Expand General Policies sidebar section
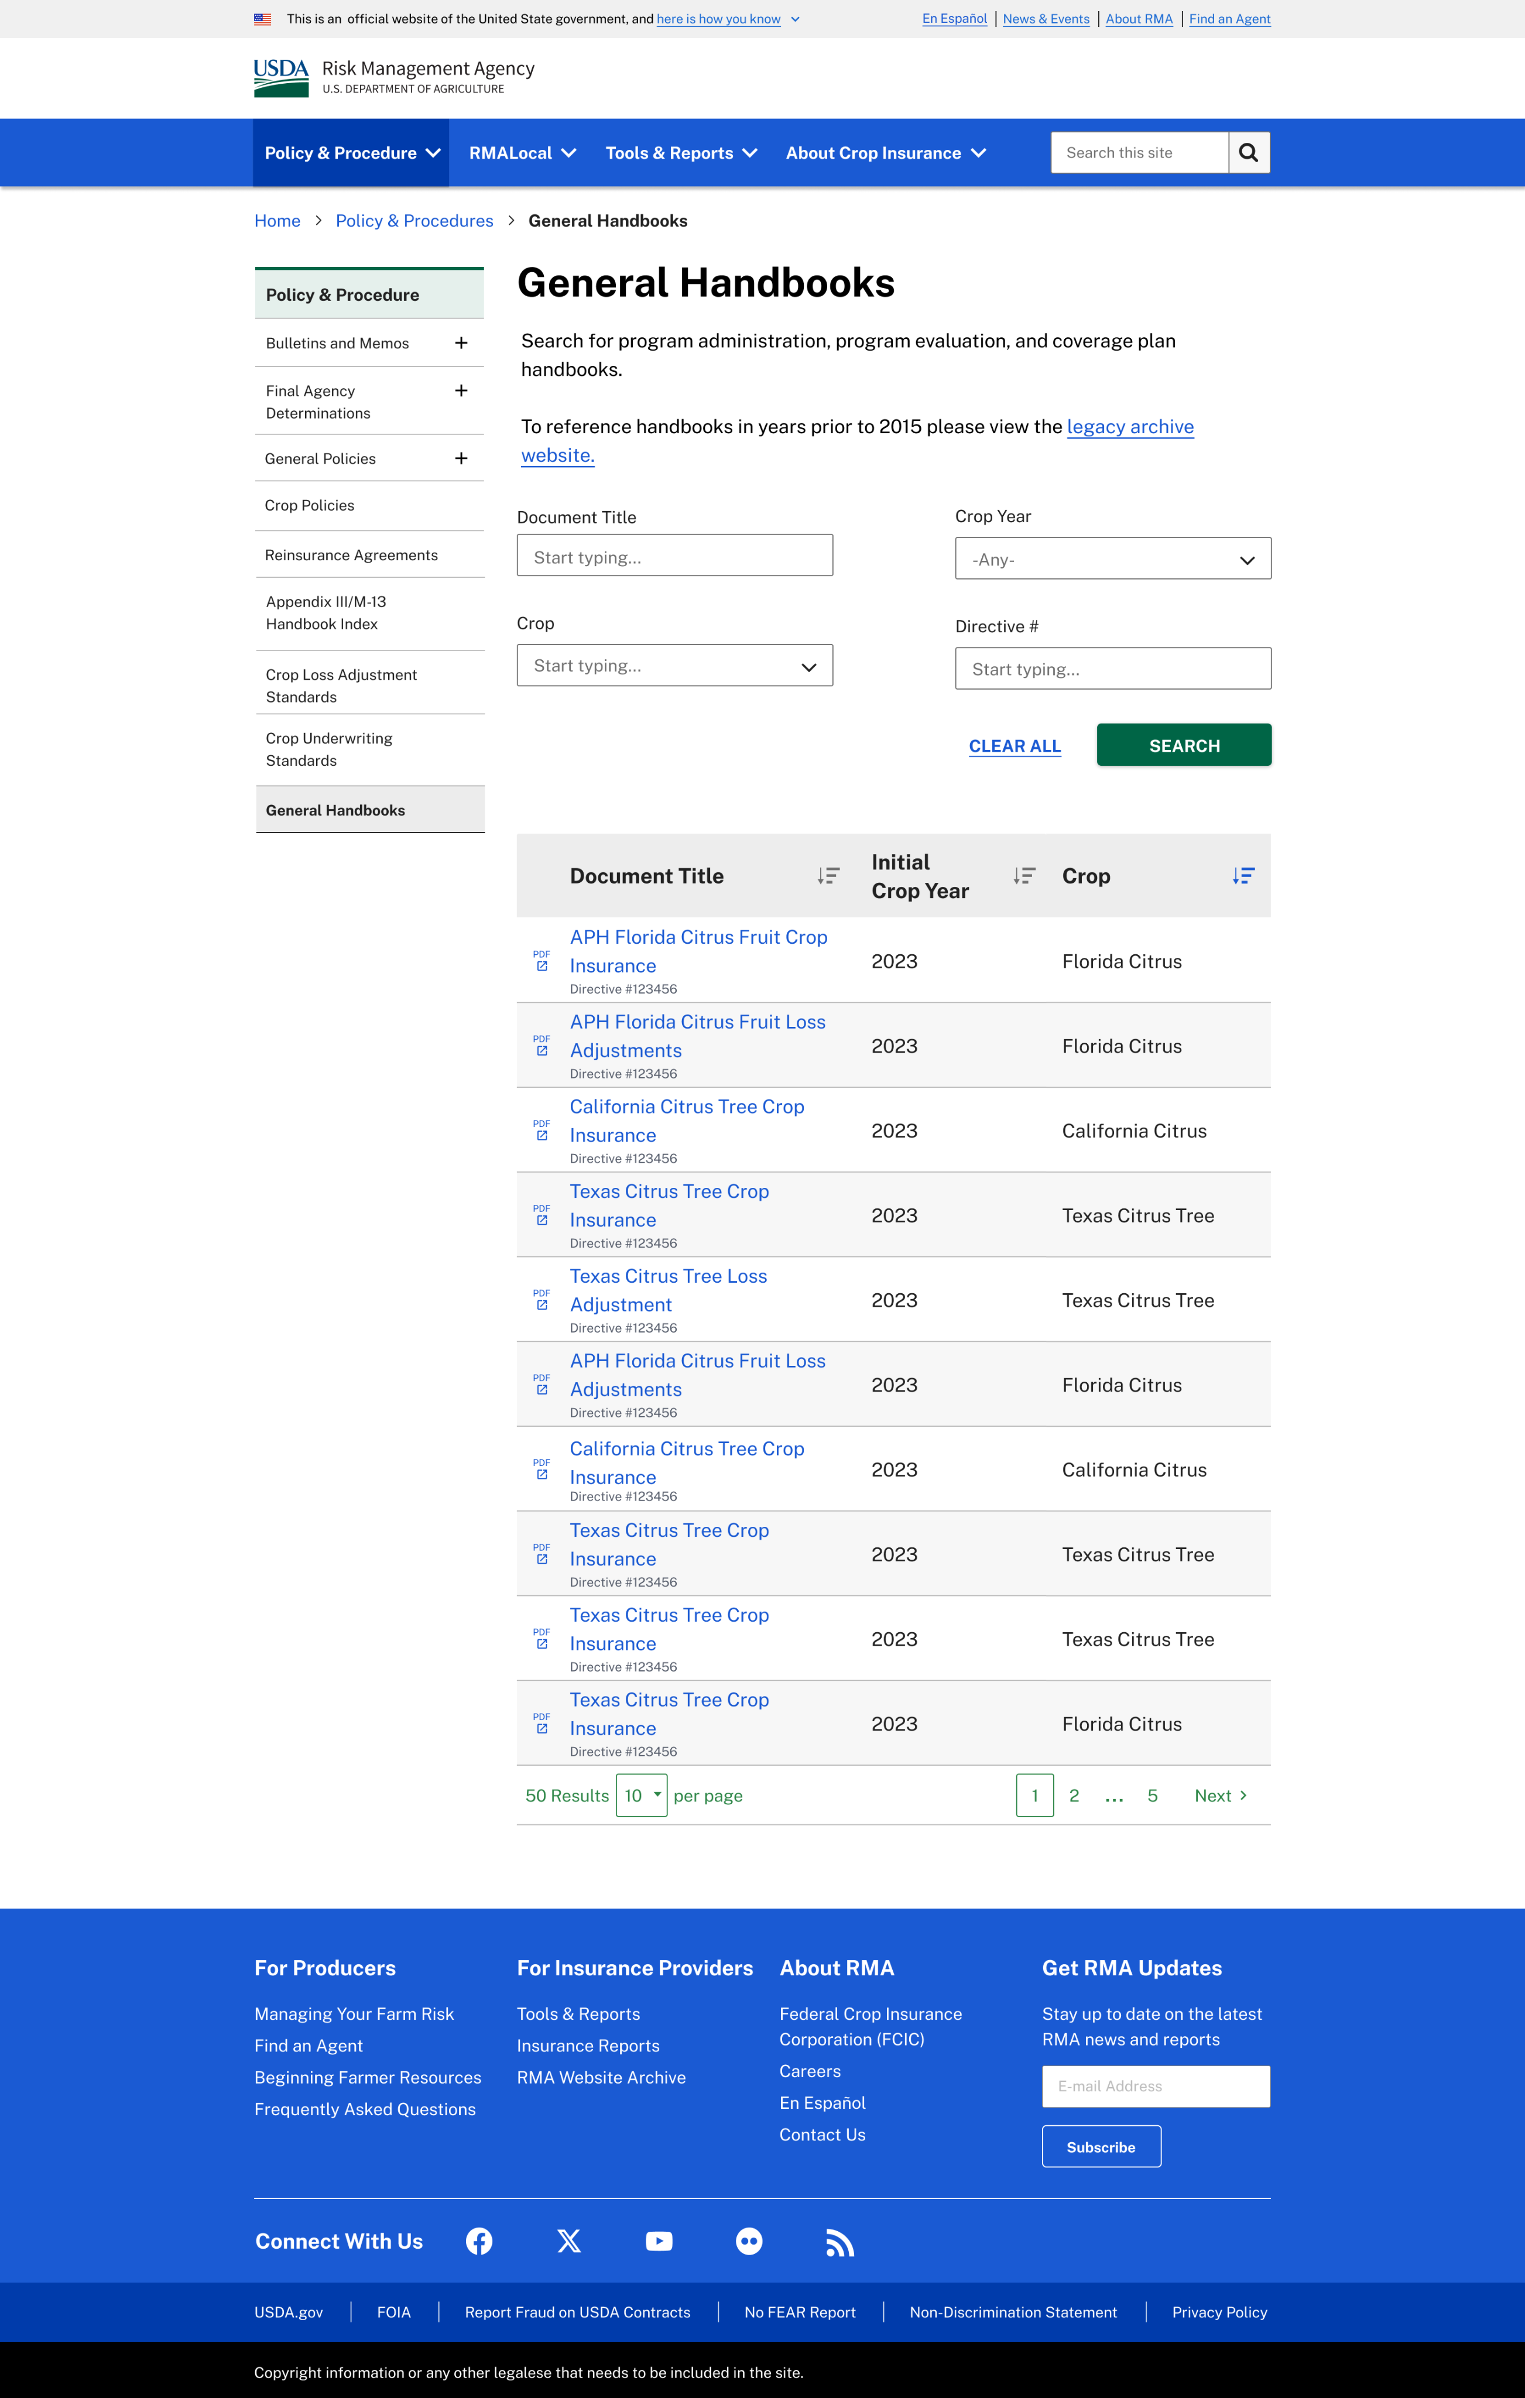The height and width of the screenshot is (2398, 1525). click(461, 458)
